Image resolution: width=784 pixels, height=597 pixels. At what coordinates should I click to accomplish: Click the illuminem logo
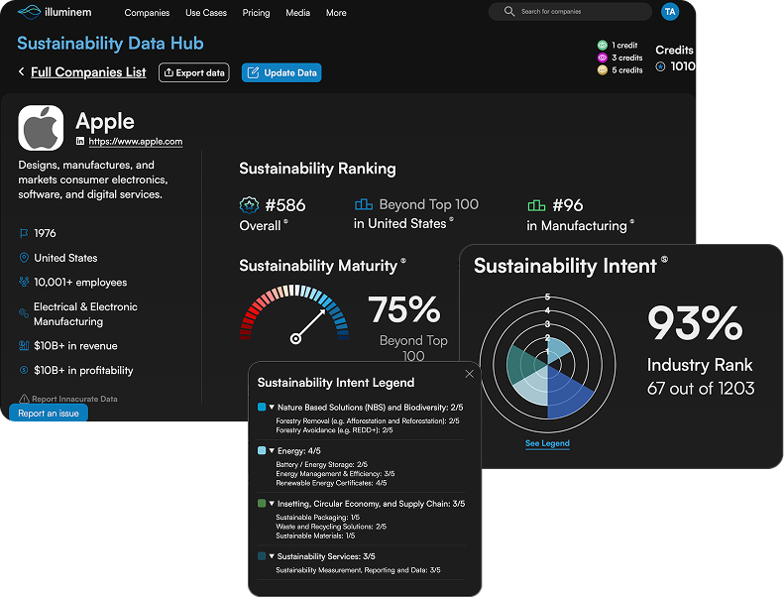[x=55, y=12]
